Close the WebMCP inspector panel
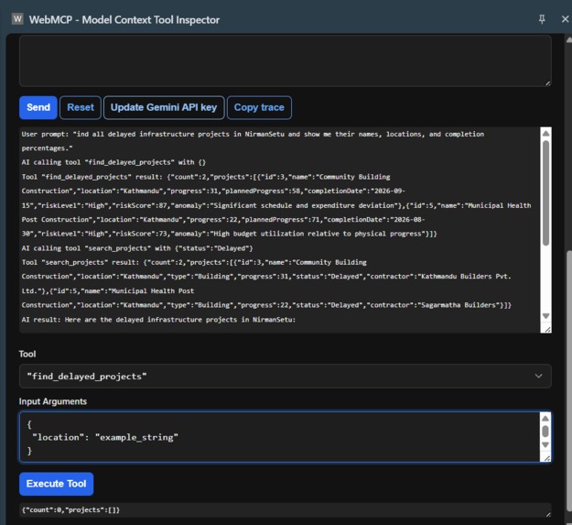The height and width of the screenshot is (525, 572). pos(565,19)
